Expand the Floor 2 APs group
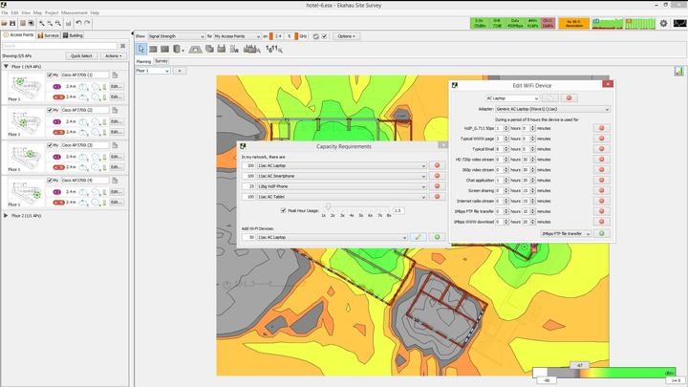This screenshot has width=688, height=387. point(6,216)
